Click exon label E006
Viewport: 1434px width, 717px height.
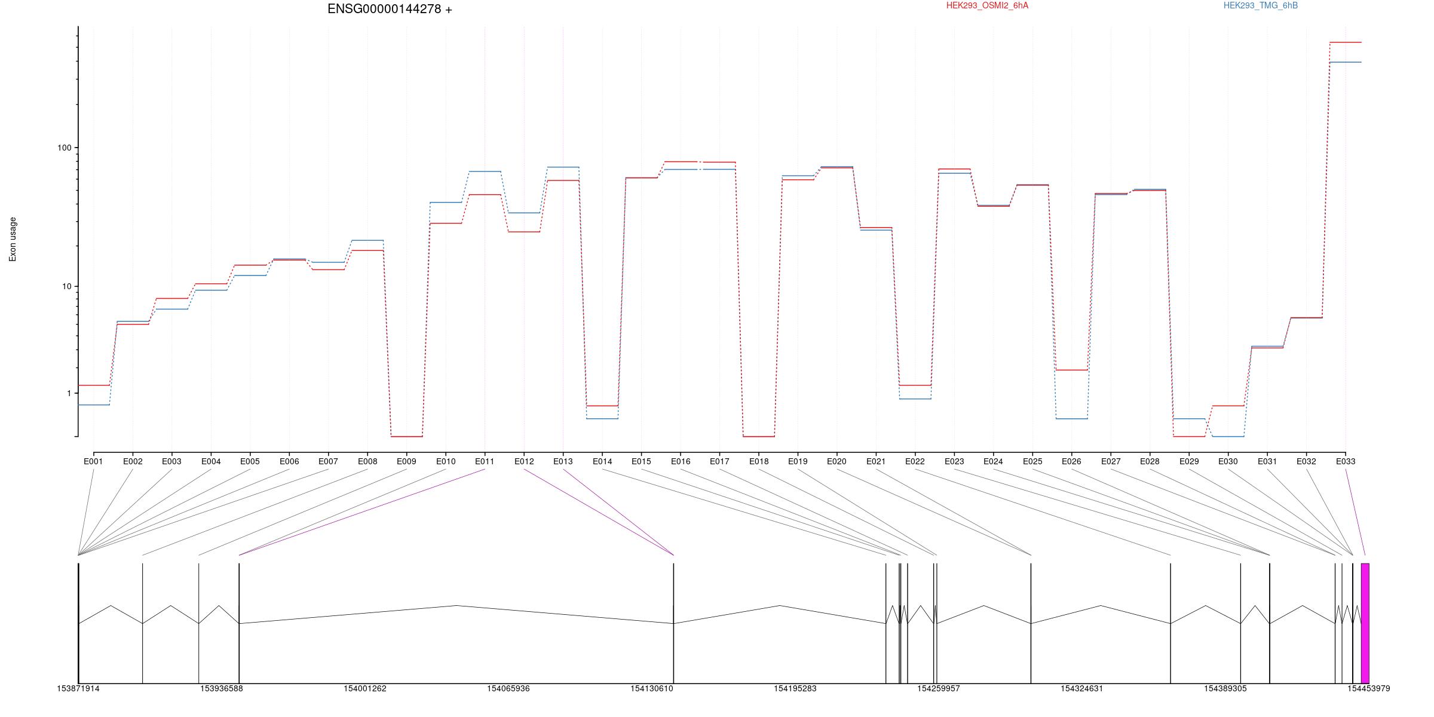click(x=289, y=461)
